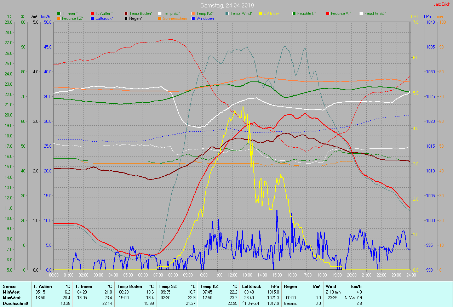The width and height of the screenshot is (453, 307).
Task: Select the 'Temp. Wind*' legend label
Action: tap(241, 13)
